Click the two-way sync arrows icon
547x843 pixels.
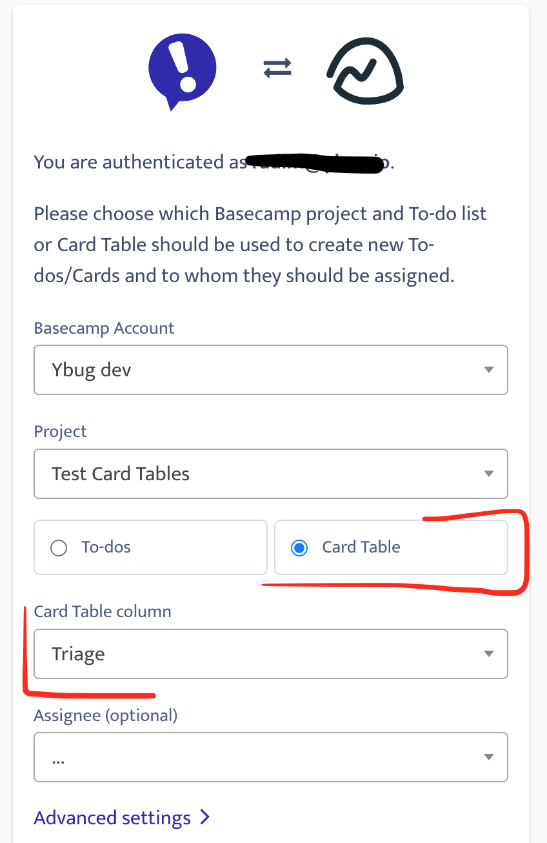click(x=277, y=68)
